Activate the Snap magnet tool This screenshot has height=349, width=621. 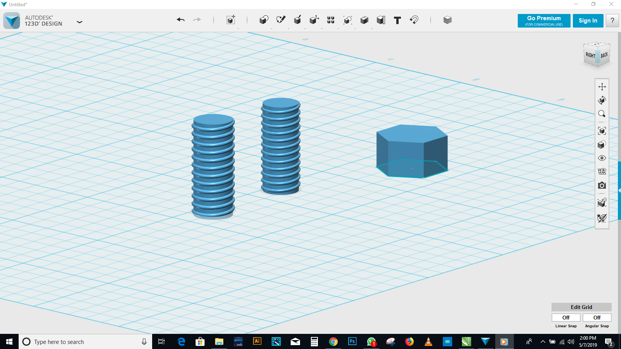(x=414, y=20)
